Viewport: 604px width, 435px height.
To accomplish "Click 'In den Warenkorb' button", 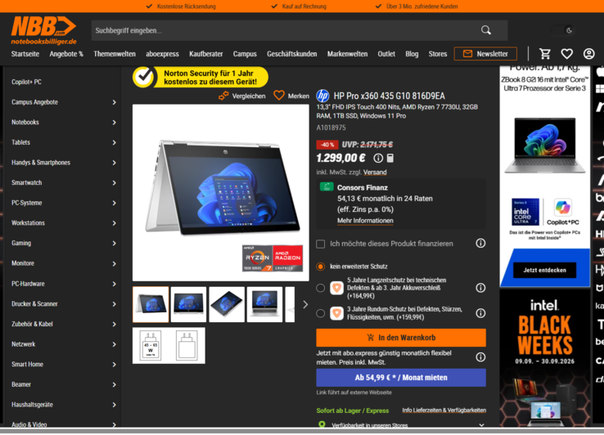I will pos(401,338).
